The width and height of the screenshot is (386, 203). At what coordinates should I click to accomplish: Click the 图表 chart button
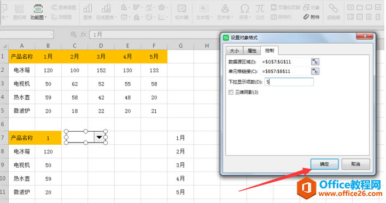[87, 12]
